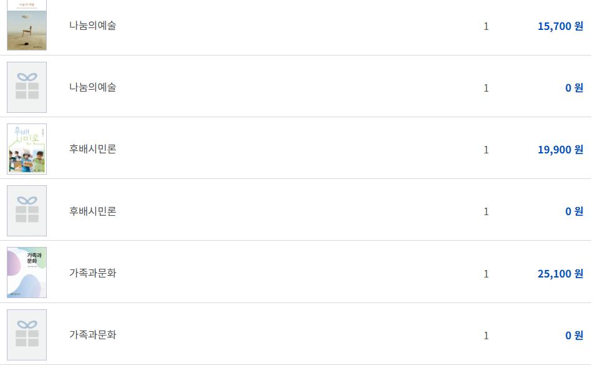
Task: Click the 15,700 원 price
Action: coord(560,26)
